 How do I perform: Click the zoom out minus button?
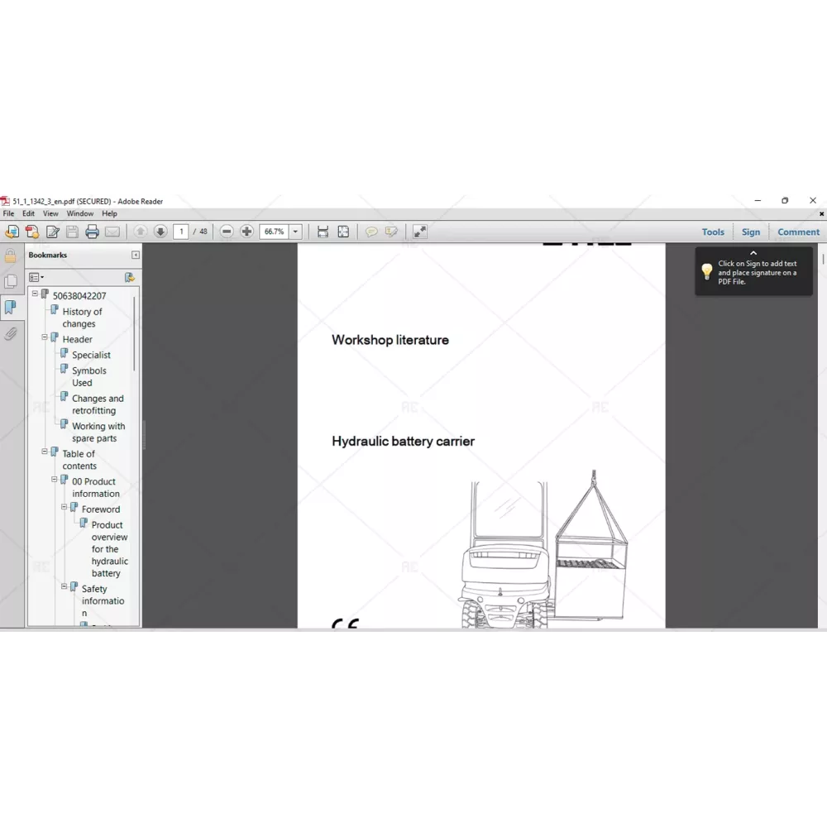[227, 232]
